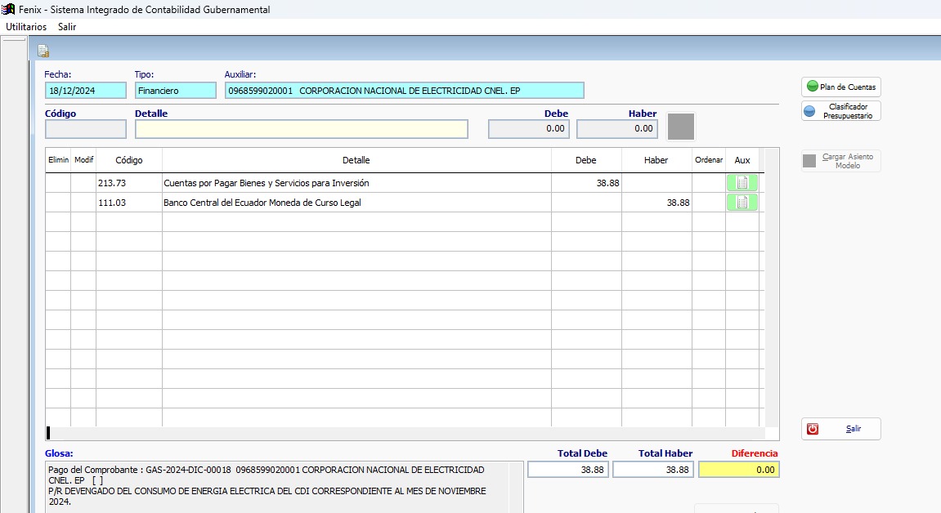Open Aux document for account 213.73
941x513 pixels.
coord(742,183)
